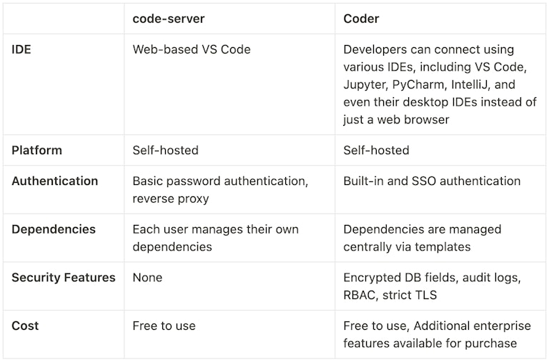This screenshot has width=549, height=362.
Task: Click the Authentication row label
Action: point(54,181)
